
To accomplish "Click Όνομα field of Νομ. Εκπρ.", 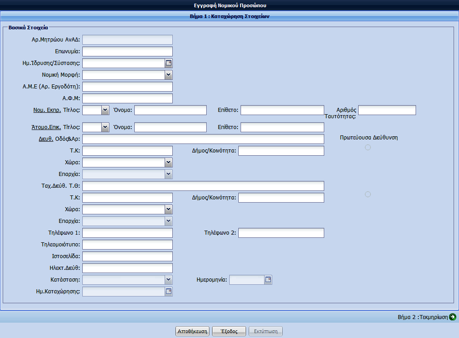I will point(170,110).
